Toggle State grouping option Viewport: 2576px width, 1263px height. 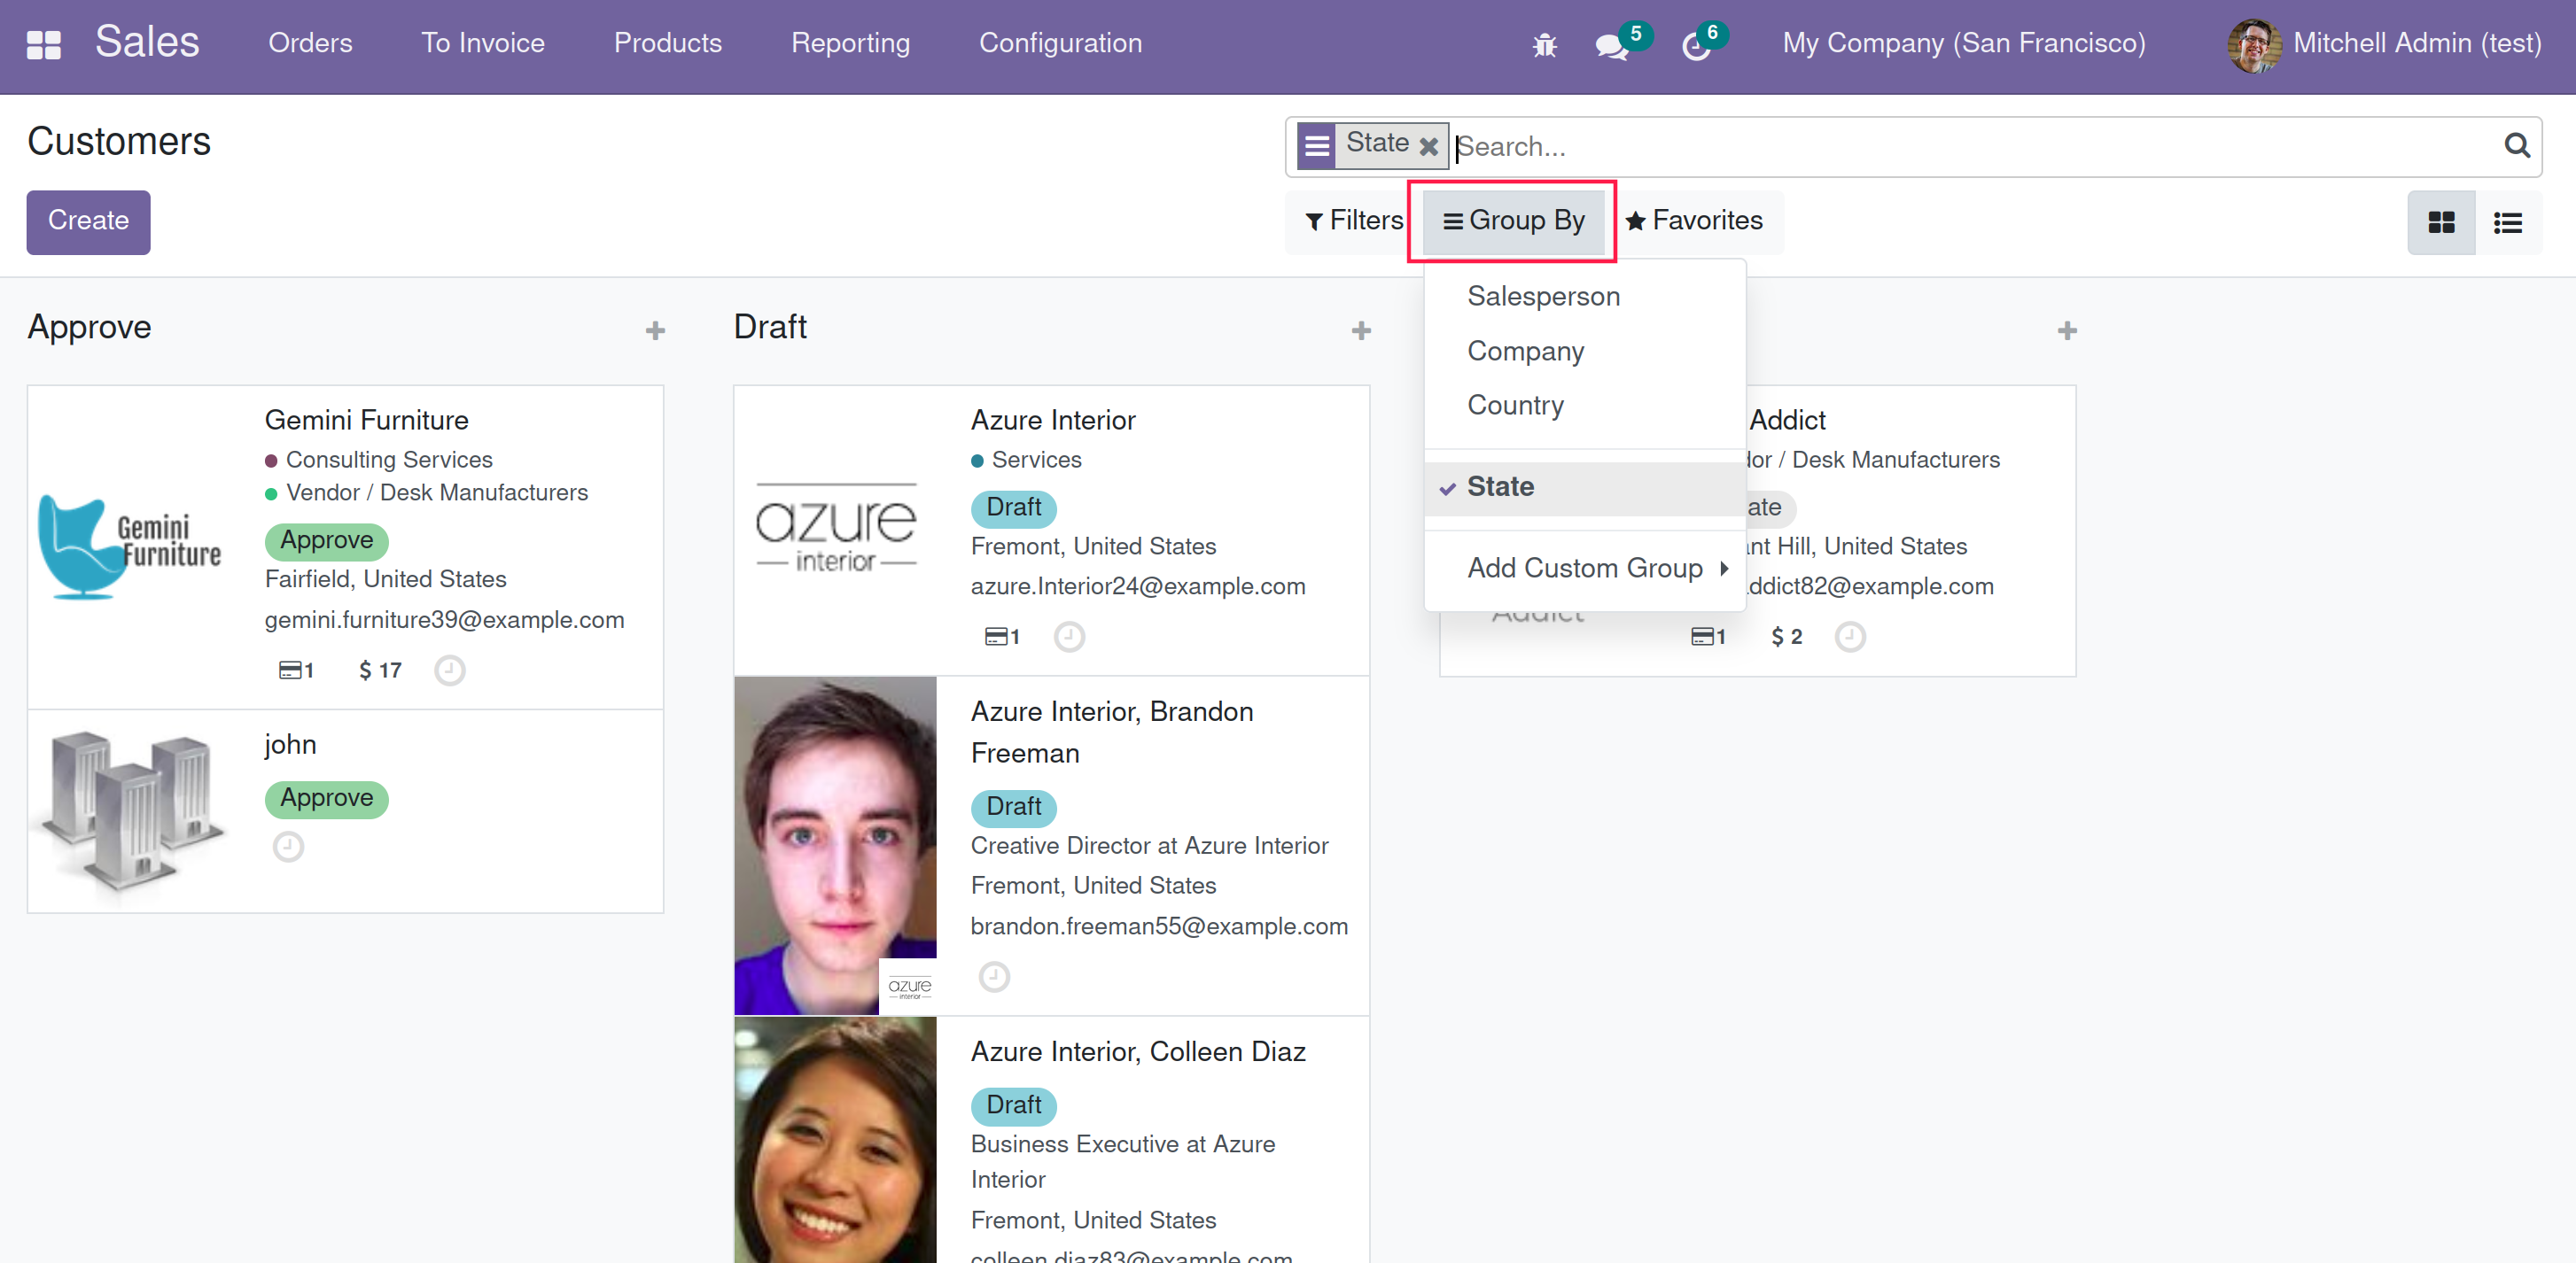coord(1584,488)
